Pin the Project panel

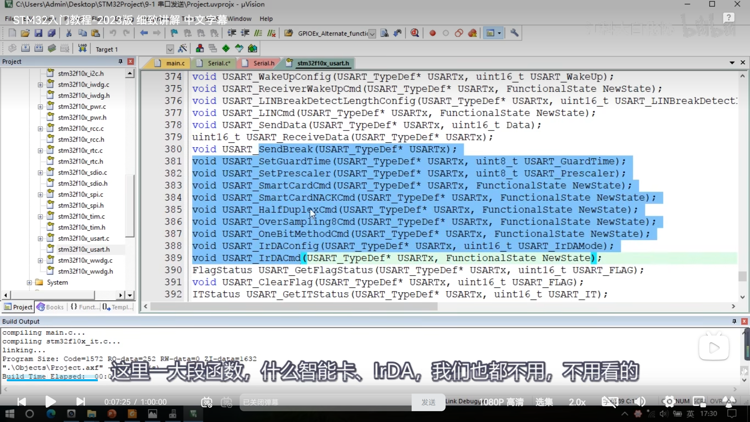[120, 61]
